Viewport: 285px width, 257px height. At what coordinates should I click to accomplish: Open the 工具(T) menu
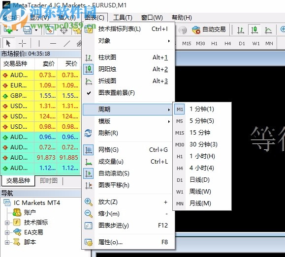tap(123, 18)
